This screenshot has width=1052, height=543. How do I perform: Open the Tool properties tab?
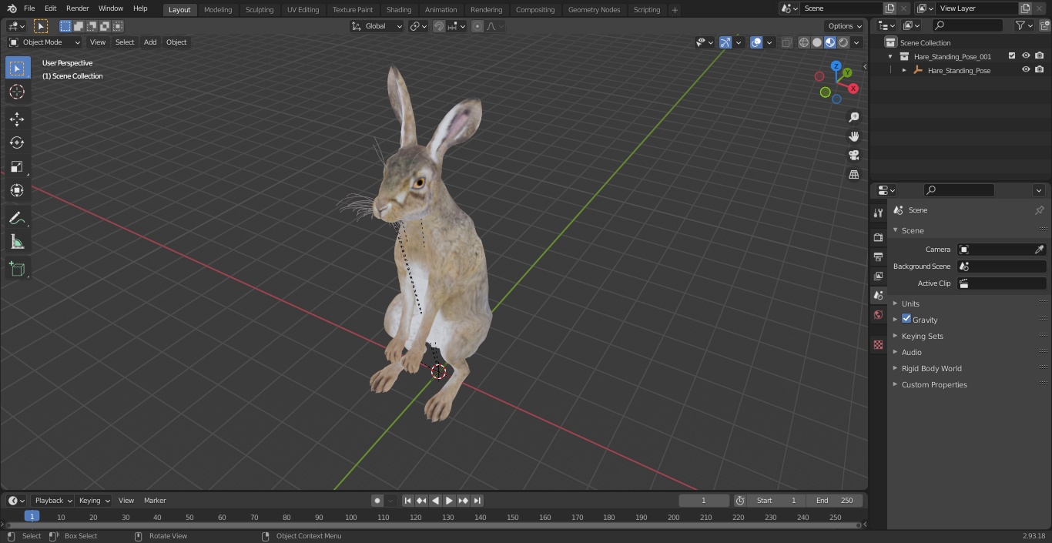point(878,213)
